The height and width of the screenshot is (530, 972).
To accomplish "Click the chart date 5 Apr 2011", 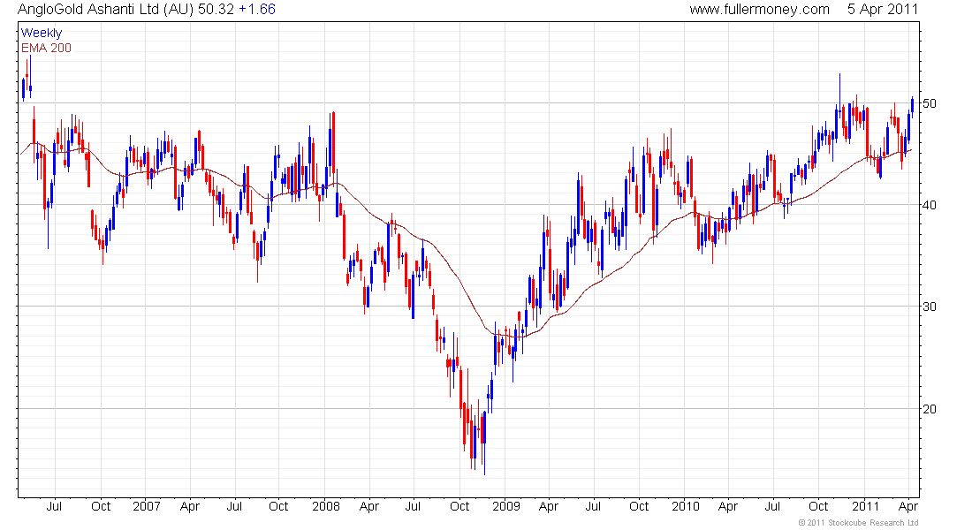I will click(880, 9).
